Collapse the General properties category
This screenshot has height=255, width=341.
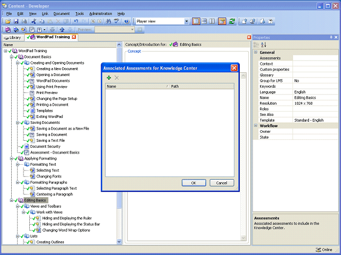pyautogui.click(x=256, y=52)
